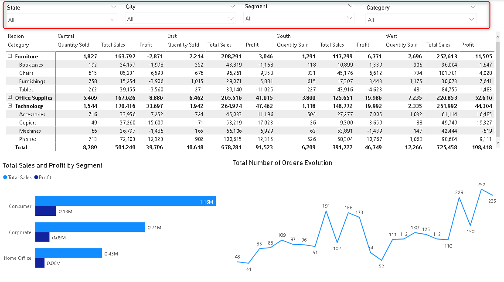
Task: Click chevron beside the State slicer title
Action: tap(114, 7)
